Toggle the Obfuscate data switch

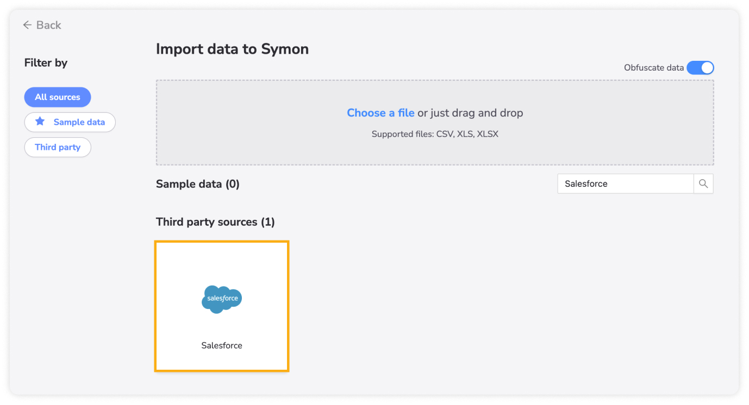(700, 68)
